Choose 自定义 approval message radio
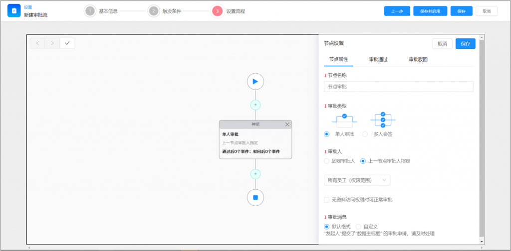The image size is (511, 251). pos(358,227)
